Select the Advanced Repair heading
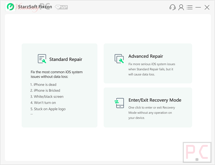The image size is (215, 165). tap(146, 56)
